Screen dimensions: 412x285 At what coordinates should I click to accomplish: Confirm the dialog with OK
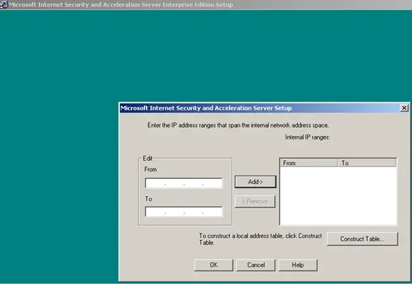click(213, 265)
